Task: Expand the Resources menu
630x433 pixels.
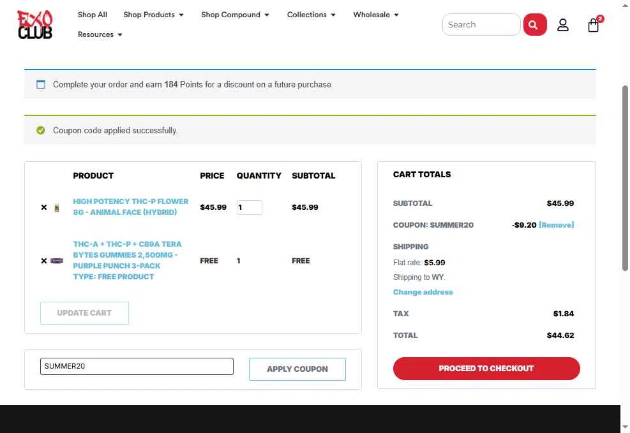Action: (x=100, y=34)
